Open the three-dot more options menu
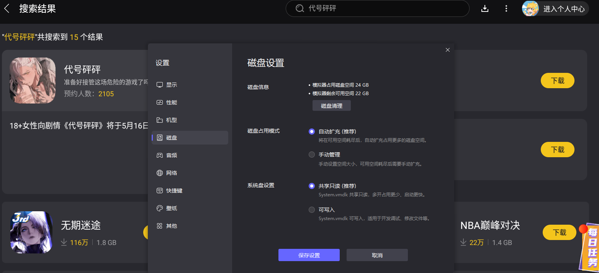 point(506,8)
